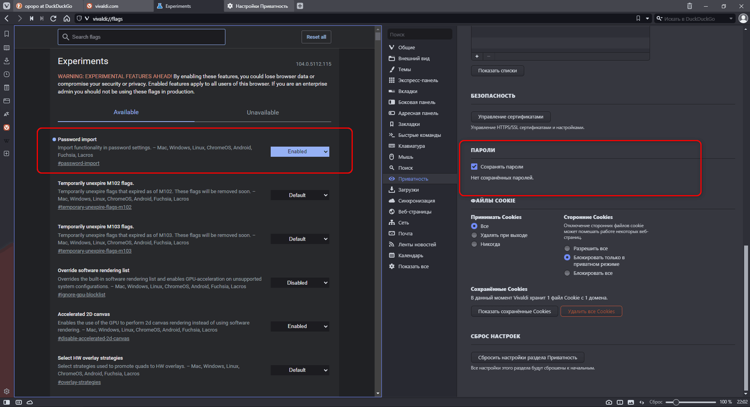Open the closed tabs trash icon
This screenshot has width=750, height=407.
click(x=689, y=6)
